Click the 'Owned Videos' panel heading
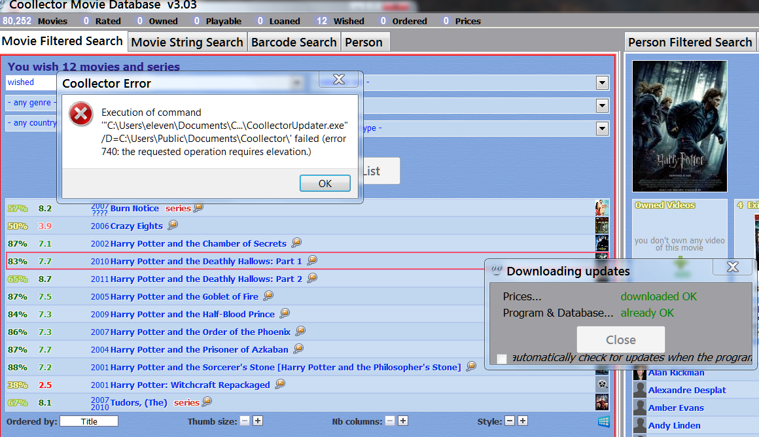Image resolution: width=759 pixels, height=437 pixels. (x=665, y=205)
